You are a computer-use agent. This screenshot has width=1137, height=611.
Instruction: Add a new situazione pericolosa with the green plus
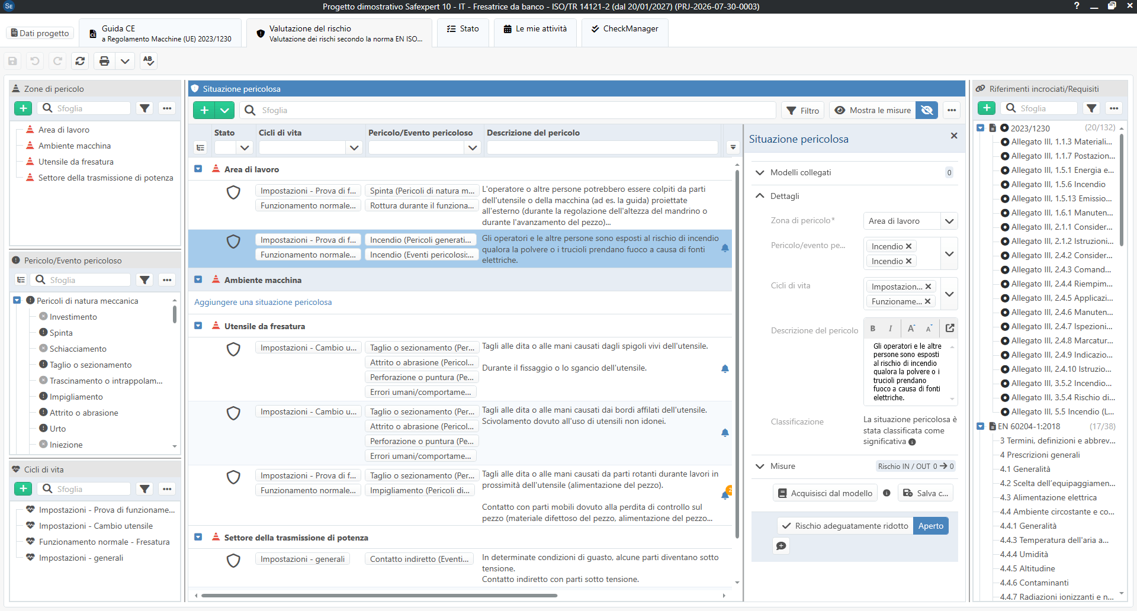(x=204, y=110)
